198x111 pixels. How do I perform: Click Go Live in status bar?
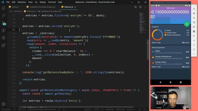tap(121, 109)
